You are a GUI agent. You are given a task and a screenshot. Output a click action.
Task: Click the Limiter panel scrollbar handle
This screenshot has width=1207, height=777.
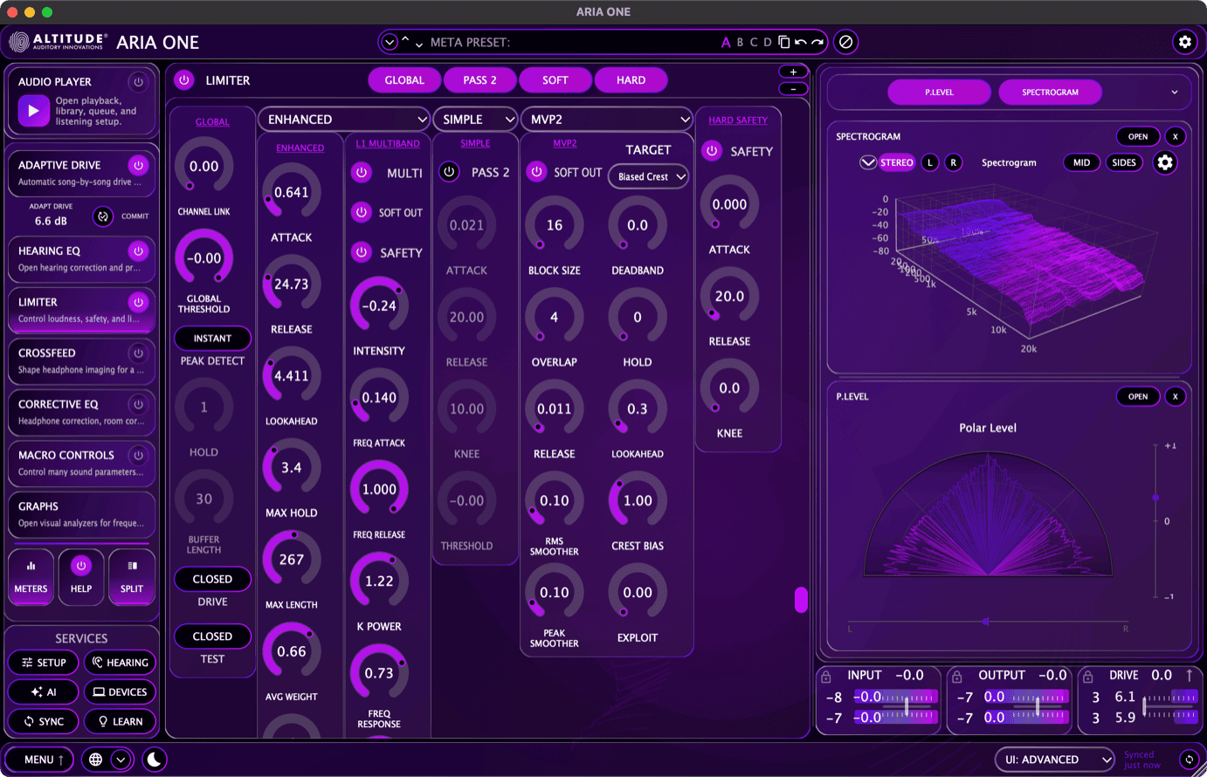(x=801, y=600)
